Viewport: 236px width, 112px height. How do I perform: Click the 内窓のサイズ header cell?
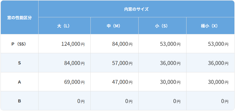[x=136, y=9]
